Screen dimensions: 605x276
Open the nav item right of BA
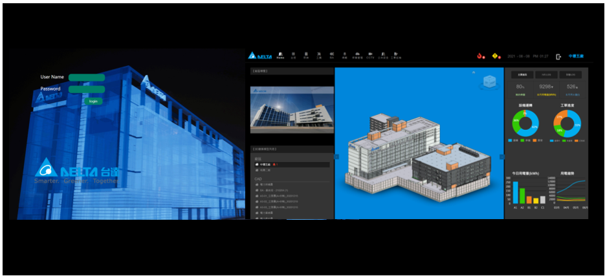tap(344, 56)
